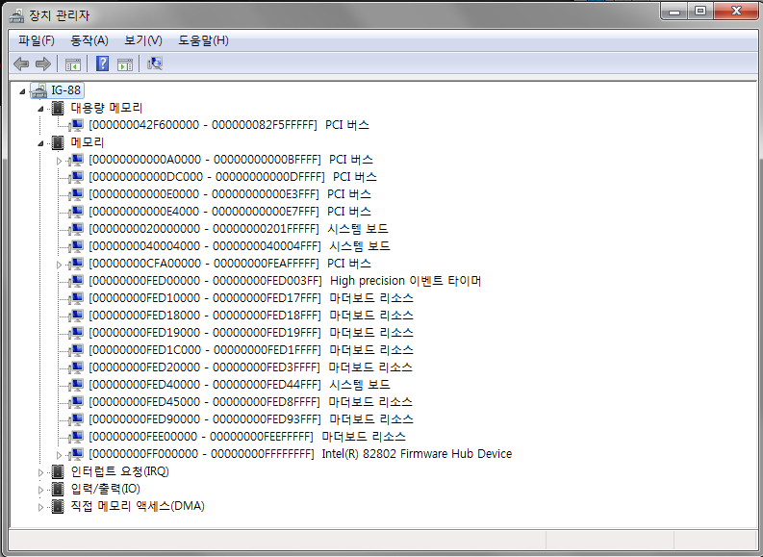This screenshot has height=557, width=763.
Task: Click icon of 00000000FEE00000 마더보드 리소스 row
Action: point(76,437)
